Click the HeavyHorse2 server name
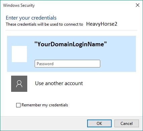This screenshot has width=143, height=131. pos(102,24)
